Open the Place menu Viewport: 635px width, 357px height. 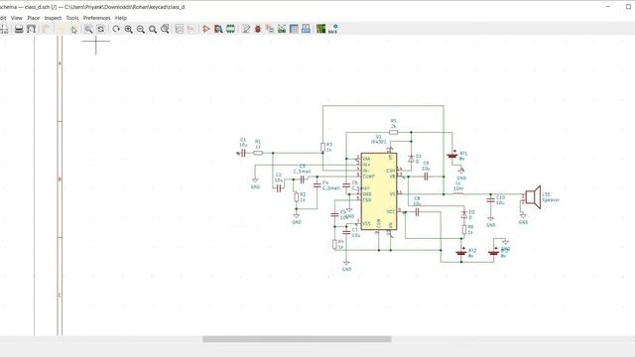pos(33,18)
